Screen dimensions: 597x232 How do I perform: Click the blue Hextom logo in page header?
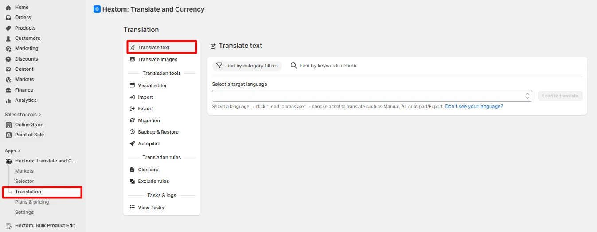[x=97, y=9]
